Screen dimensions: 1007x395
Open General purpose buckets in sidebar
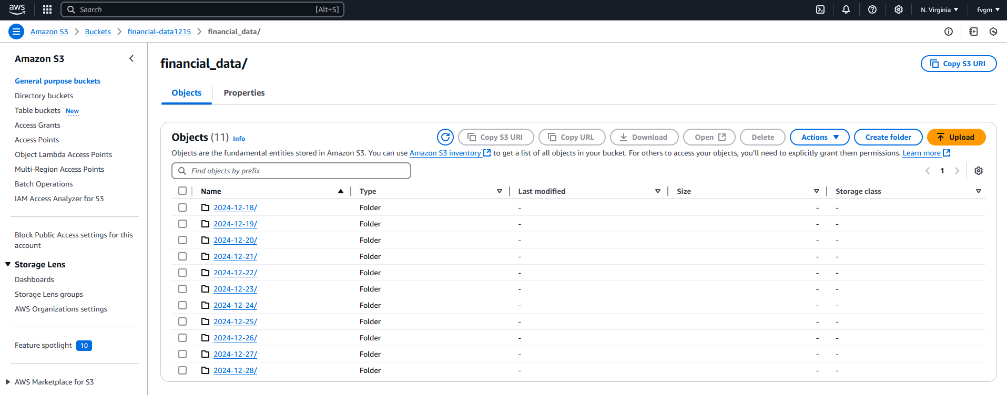pos(57,81)
